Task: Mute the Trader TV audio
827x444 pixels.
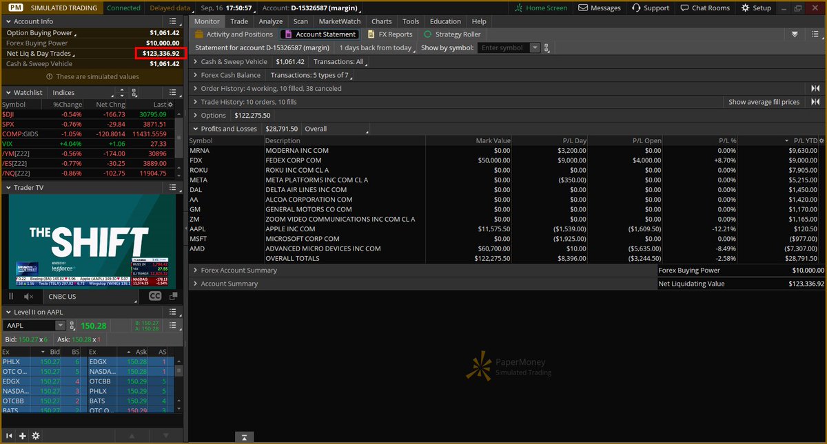Action: pyautogui.click(x=29, y=296)
